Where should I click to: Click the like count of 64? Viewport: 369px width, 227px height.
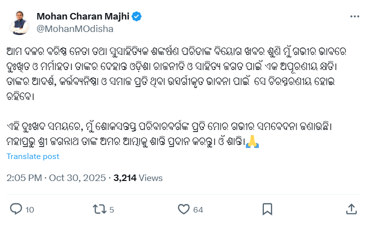click(x=198, y=209)
